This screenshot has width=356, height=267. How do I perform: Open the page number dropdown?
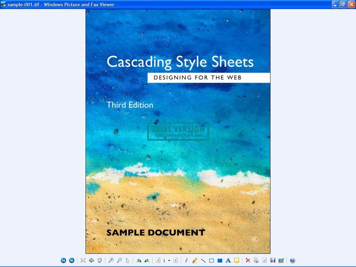(169, 261)
